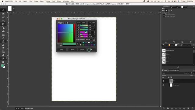Open the Wheel color selector tab icon

click(x=63, y=23)
